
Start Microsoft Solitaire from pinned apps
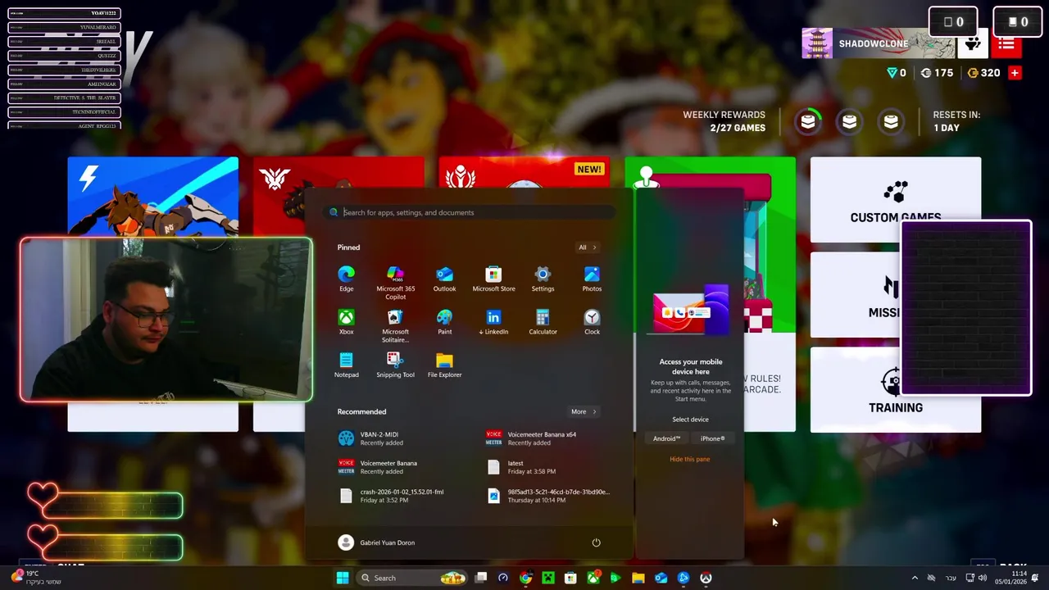click(x=395, y=326)
